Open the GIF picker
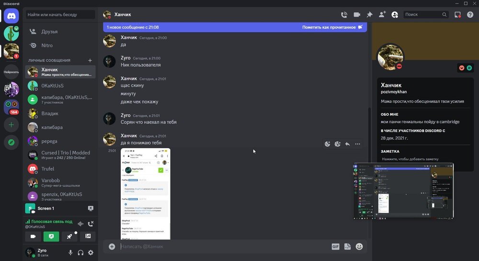479x261 pixels. point(335,247)
